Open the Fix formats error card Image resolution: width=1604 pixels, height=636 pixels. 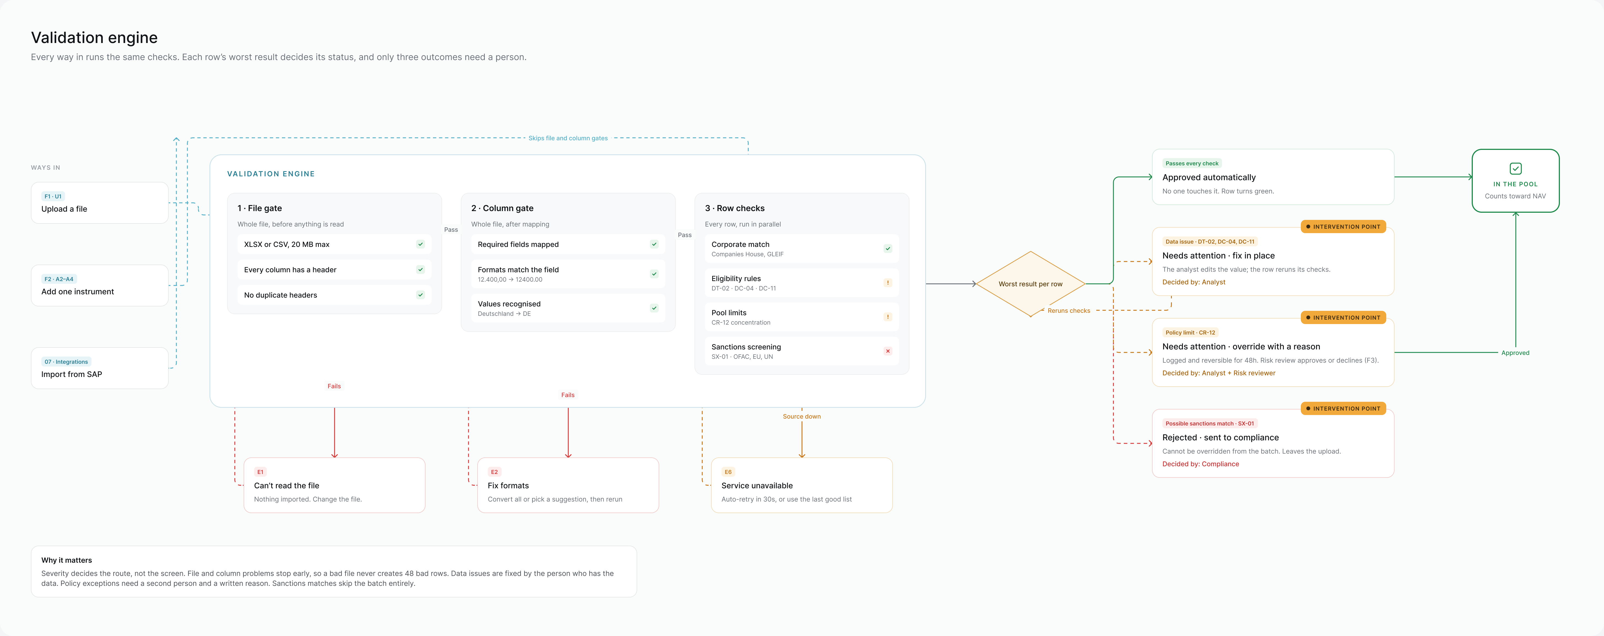(x=568, y=485)
